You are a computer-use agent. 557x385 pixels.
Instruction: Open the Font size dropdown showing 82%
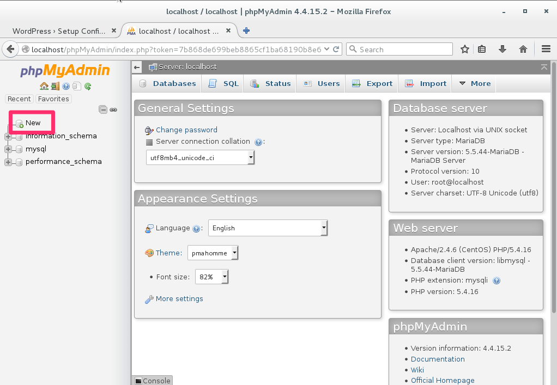click(211, 277)
